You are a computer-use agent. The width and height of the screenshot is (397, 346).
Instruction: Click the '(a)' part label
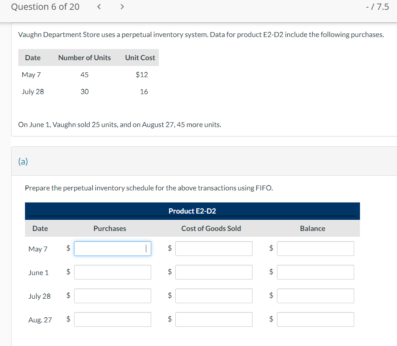pos(23,161)
